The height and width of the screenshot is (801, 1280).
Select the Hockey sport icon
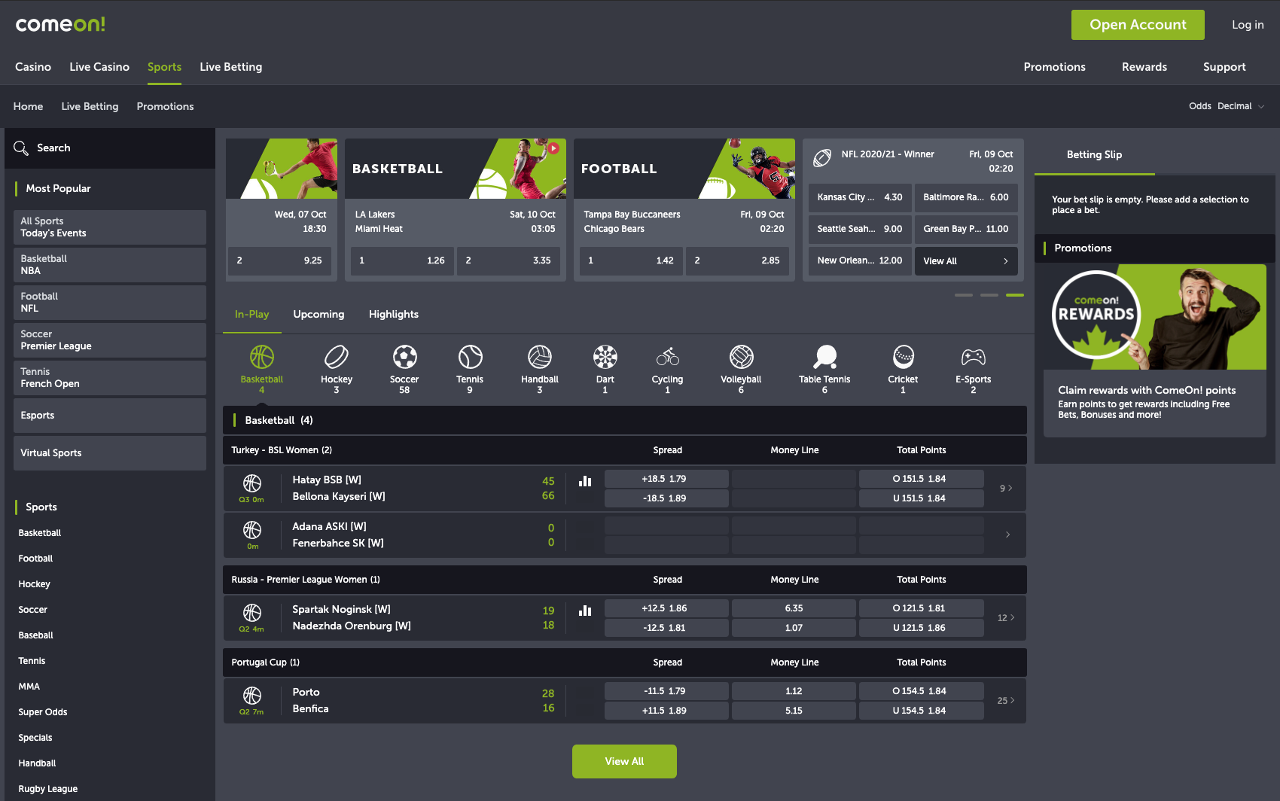coord(336,357)
